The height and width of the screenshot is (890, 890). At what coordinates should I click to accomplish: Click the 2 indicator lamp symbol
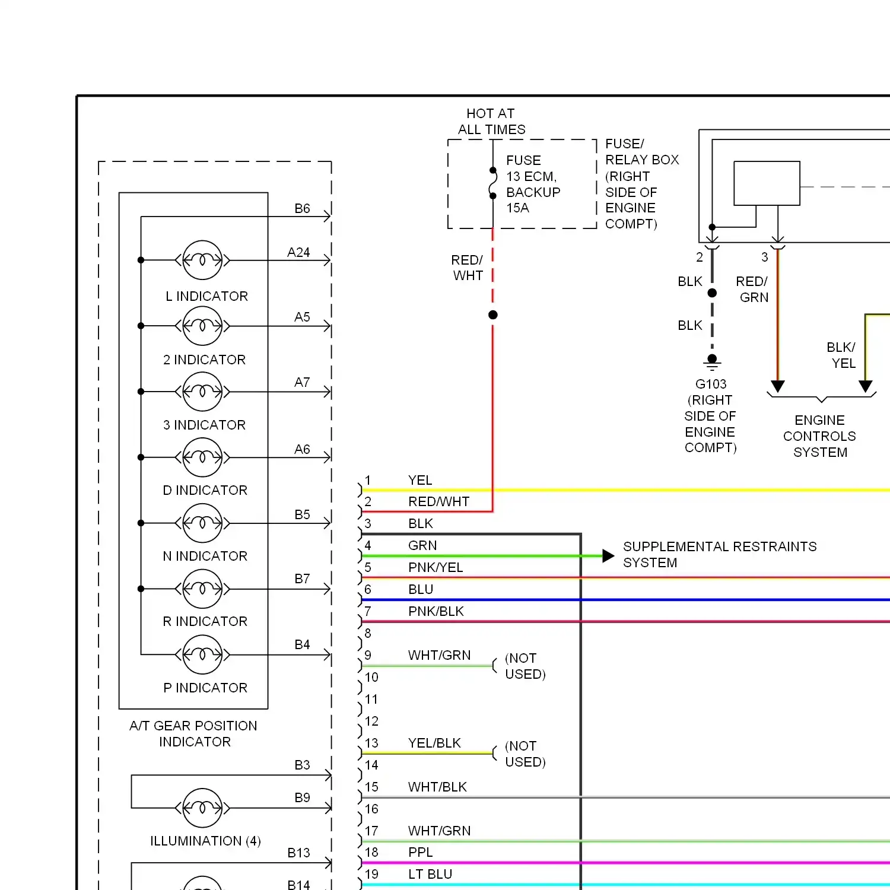(202, 326)
